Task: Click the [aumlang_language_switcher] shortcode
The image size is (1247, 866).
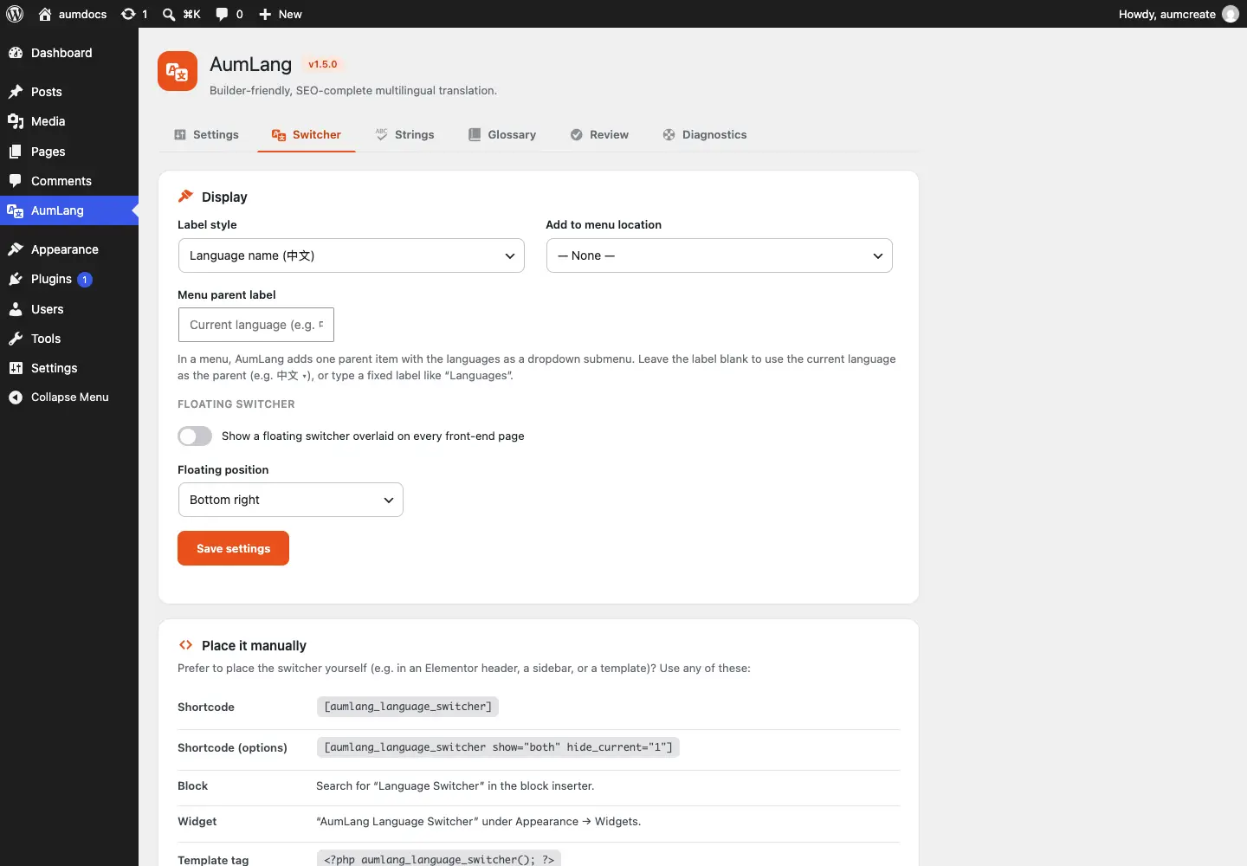Action: 408,707
